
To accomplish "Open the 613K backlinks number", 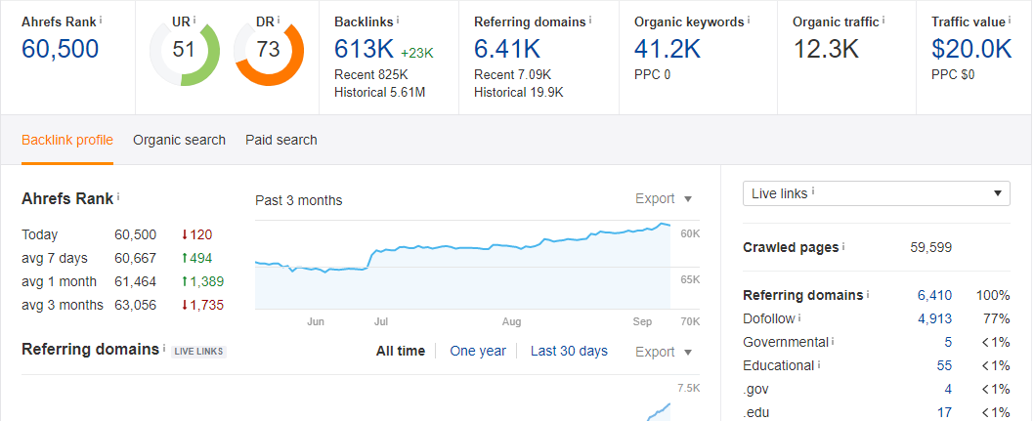I will 365,49.
